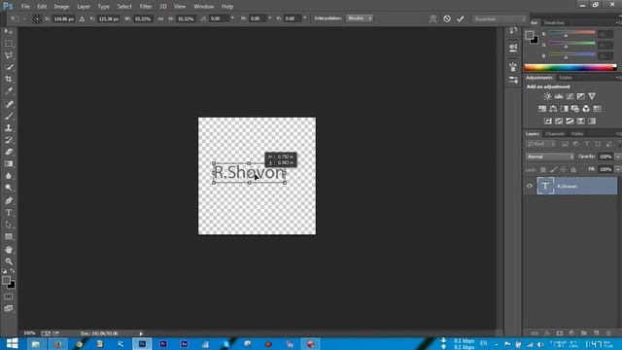
Task: Select the History Brush tool
Action: pyautogui.click(x=9, y=140)
